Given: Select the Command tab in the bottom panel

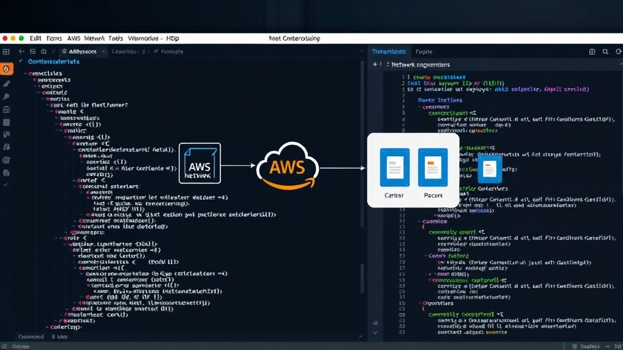Looking at the screenshot, I should coord(31,337).
